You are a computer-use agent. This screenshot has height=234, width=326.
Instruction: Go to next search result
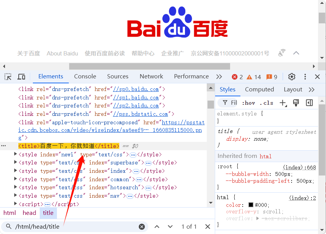170,226
